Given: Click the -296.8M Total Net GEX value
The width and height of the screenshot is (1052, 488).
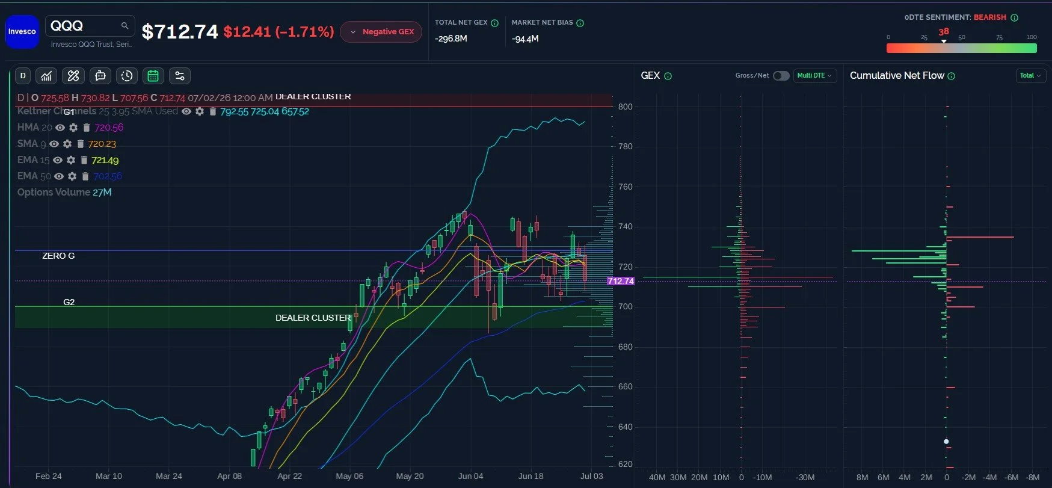Looking at the screenshot, I should pos(451,39).
